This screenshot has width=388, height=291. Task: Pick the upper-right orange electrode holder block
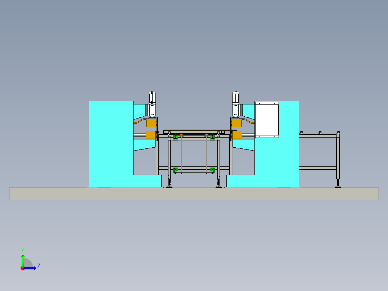pyautogui.click(x=237, y=123)
